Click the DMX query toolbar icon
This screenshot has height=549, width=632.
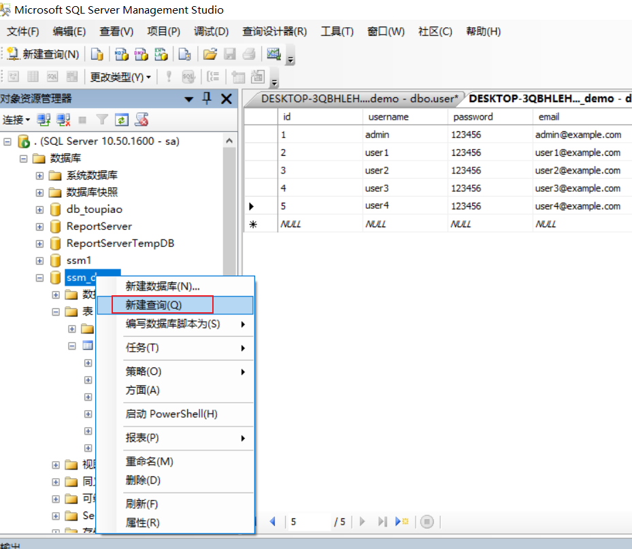click(141, 54)
